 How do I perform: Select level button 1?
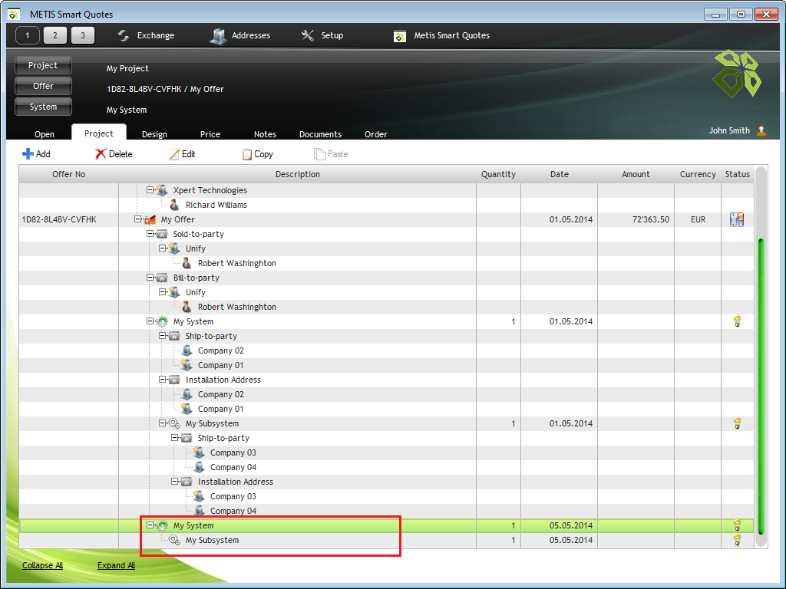click(x=28, y=35)
